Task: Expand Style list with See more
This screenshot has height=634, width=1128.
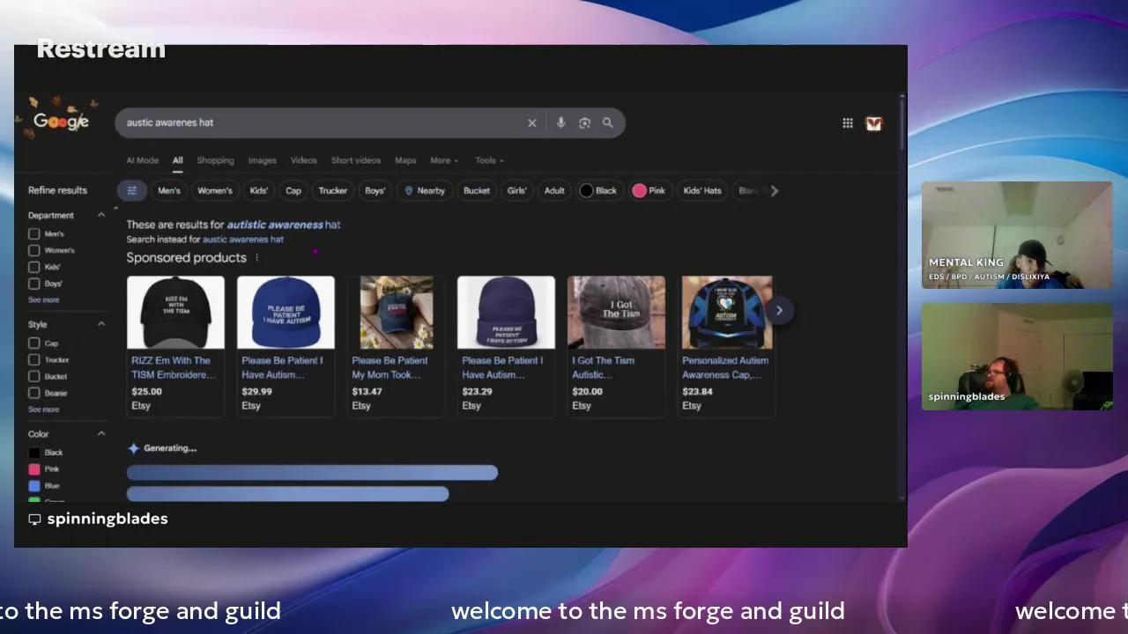Action: click(43, 409)
